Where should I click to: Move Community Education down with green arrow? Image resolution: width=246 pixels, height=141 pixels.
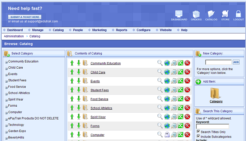click(79, 63)
